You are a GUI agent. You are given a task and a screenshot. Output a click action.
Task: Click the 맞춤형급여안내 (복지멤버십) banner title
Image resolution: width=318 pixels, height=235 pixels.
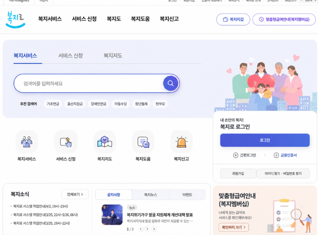click(237, 200)
